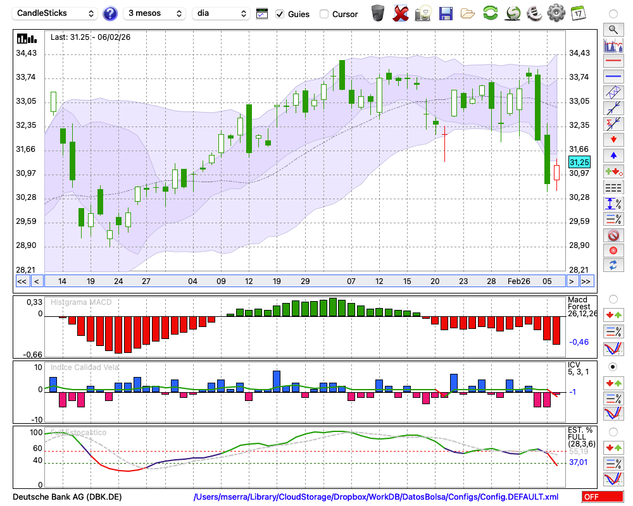
Task: Step chart forward with > button
Action: (x=571, y=281)
